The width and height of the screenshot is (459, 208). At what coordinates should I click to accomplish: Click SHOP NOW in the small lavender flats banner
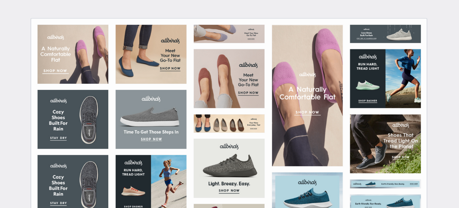251,39
